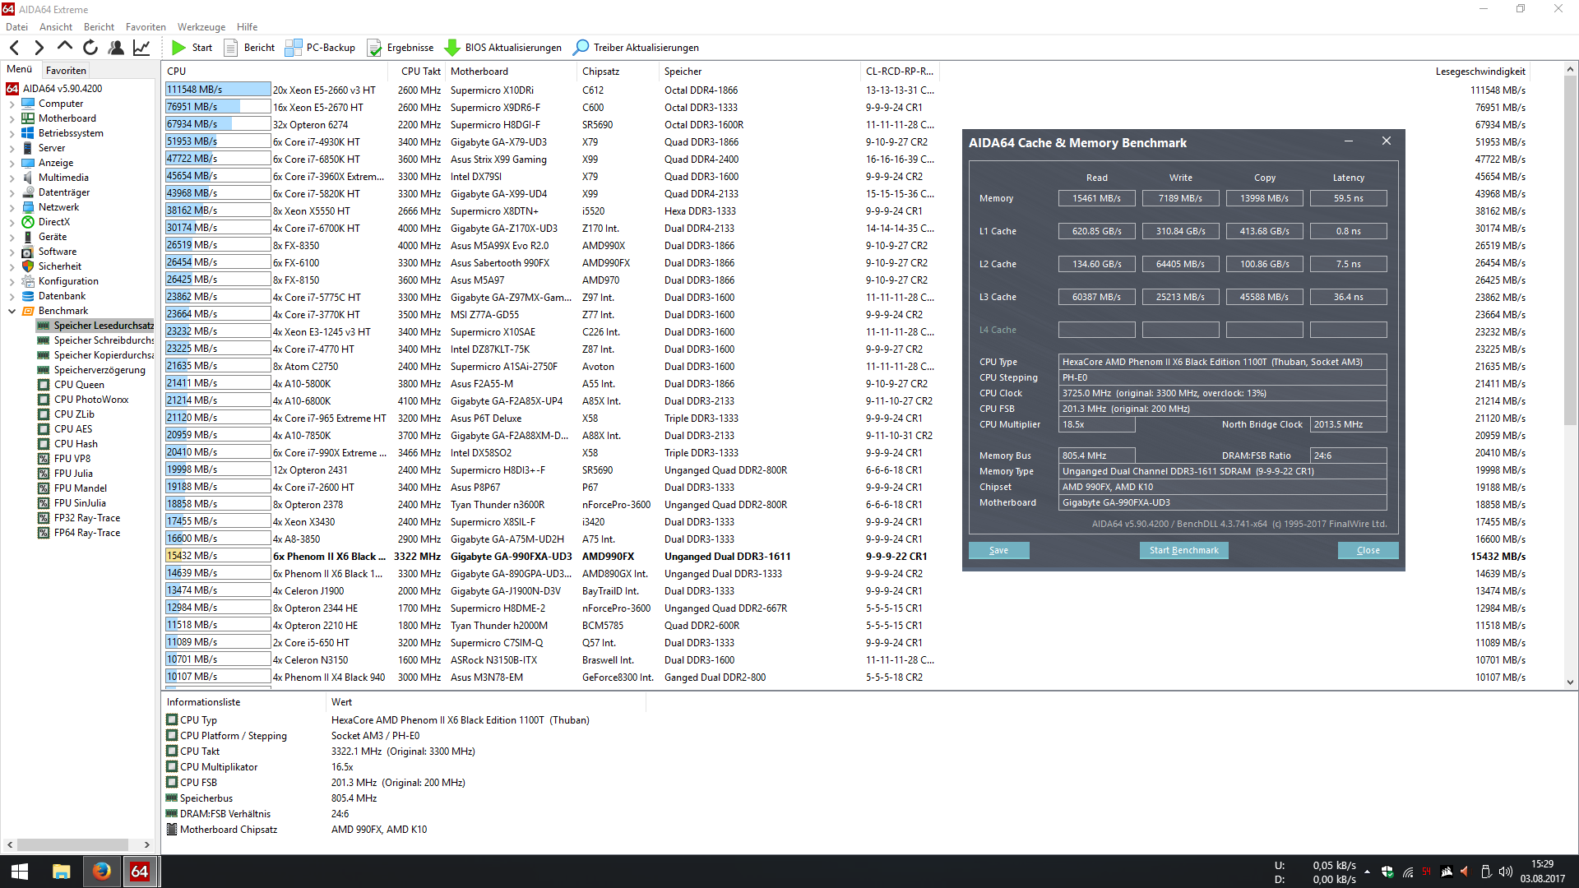The width and height of the screenshot is (1579, 888).
Task: Open BIOS Aktualisierungen from the toolbar
Action: [x=502, y=48]
